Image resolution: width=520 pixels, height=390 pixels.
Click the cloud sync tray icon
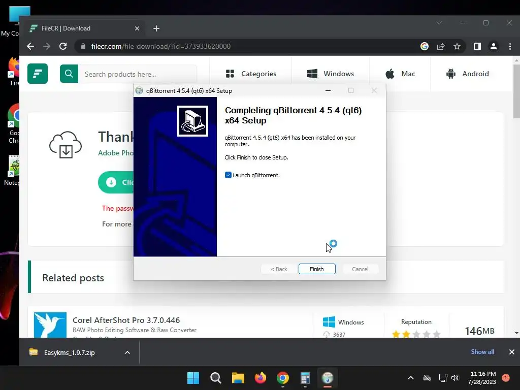point(427,378)
